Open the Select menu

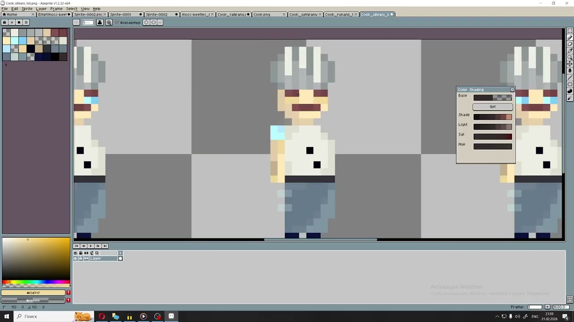point(72,8)
